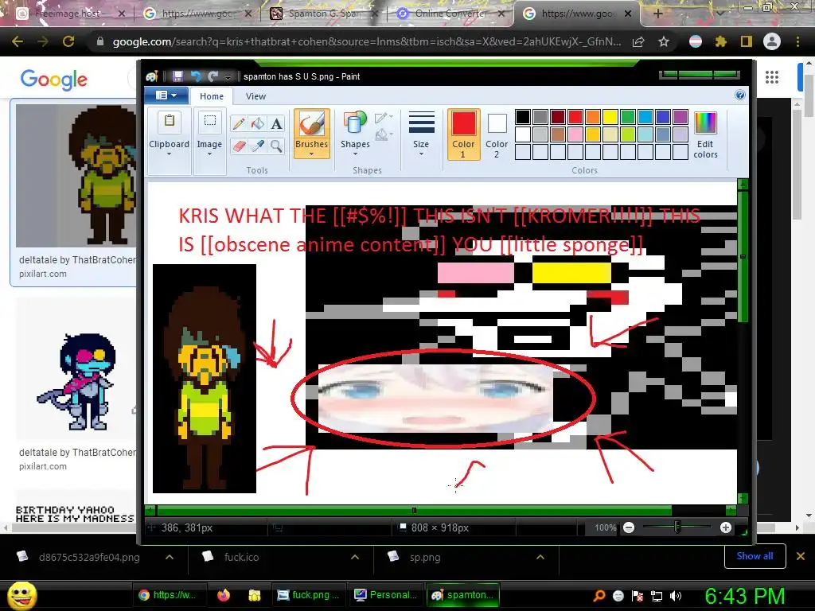This screenshot has width=815, height=611.
Task: Click zoom out minus button in Paint
Action: click(x=629, y=528)
